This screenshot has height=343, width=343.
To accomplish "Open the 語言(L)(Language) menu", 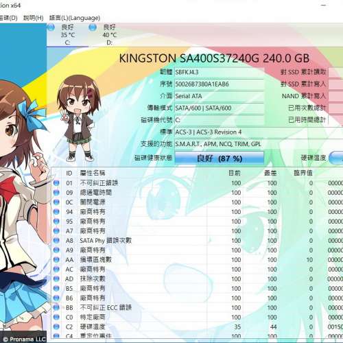I will coord(75,18).
